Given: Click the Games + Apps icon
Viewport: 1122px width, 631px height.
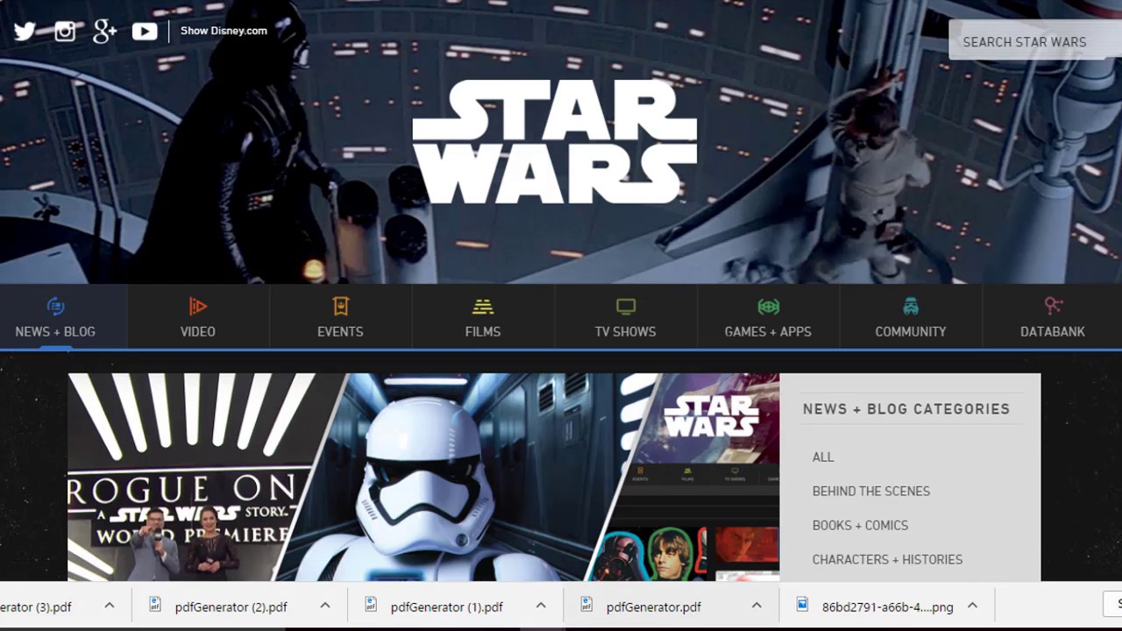Looking at the screenshot, I should (x=768, y=306).
